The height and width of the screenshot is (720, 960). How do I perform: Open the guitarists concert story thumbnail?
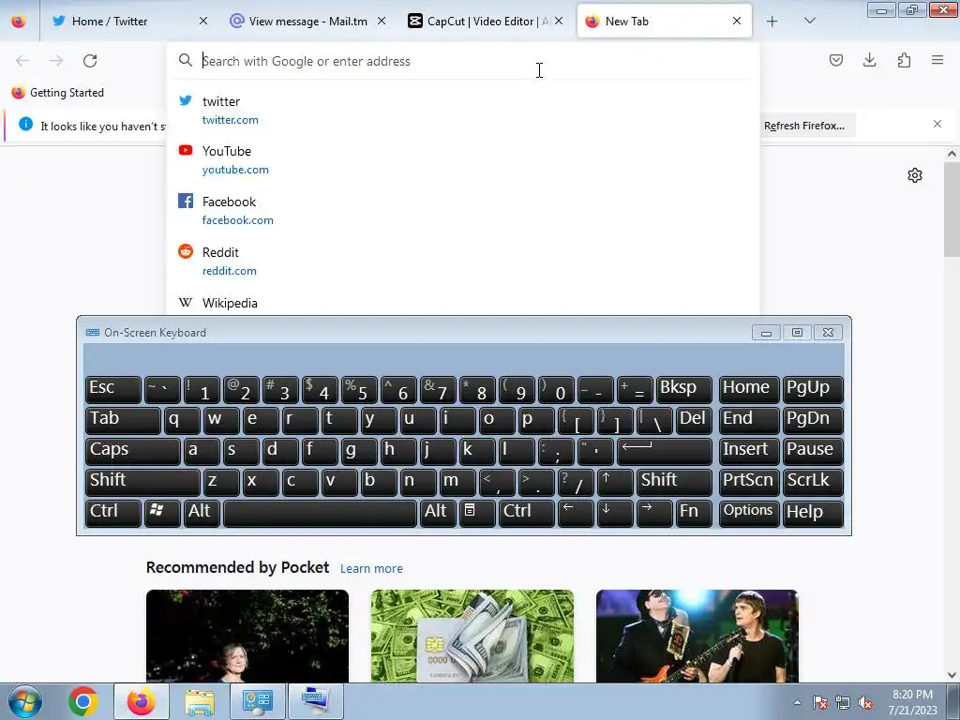click(697, 636)
